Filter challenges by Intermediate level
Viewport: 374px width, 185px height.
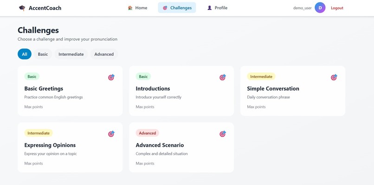coord(71,54)
